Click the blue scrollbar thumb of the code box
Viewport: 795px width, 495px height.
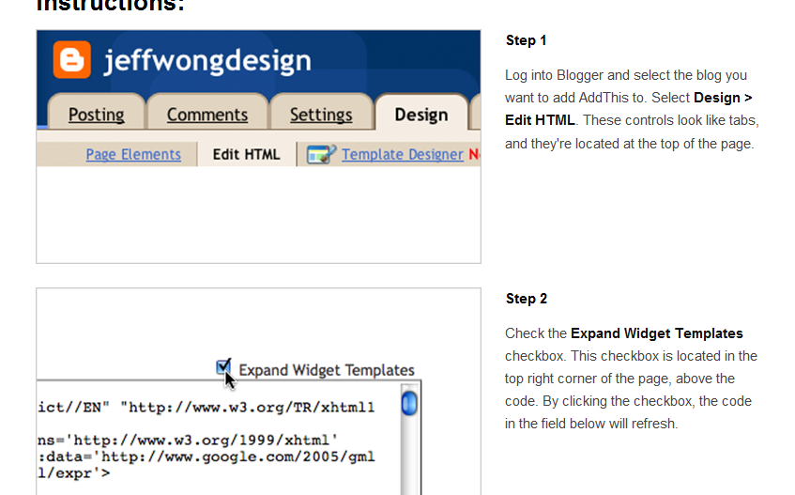coord(409,403)
